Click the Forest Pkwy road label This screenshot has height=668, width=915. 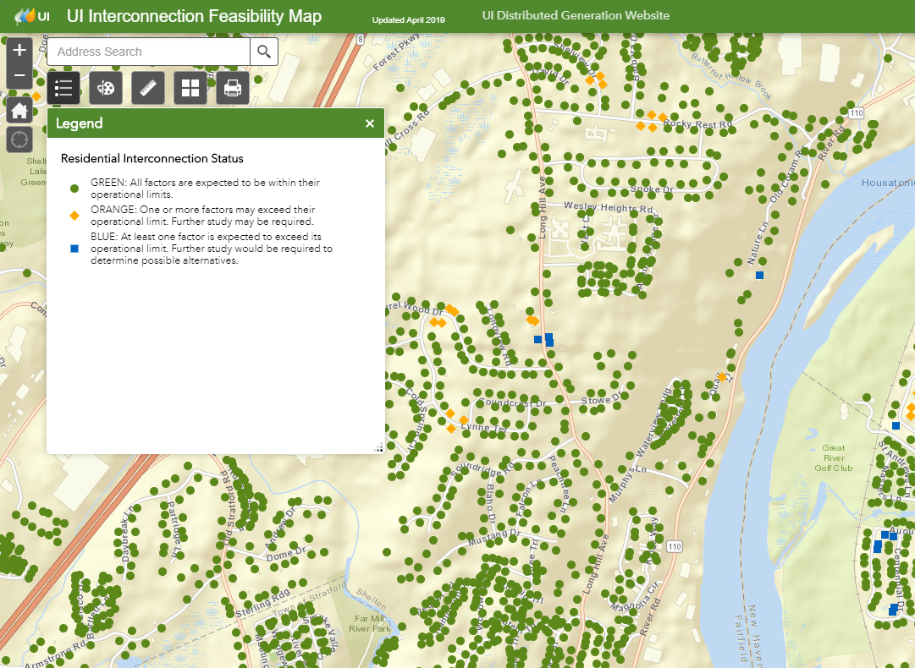[396, 52]
